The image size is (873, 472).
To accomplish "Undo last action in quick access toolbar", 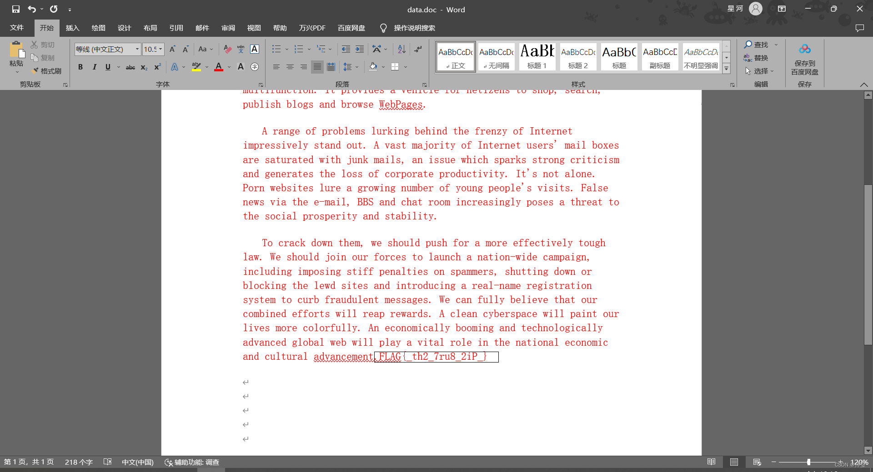I will coord(31,9).
